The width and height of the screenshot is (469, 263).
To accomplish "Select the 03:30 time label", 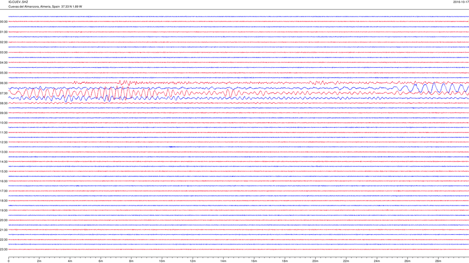I will click(x=3, y=53).
